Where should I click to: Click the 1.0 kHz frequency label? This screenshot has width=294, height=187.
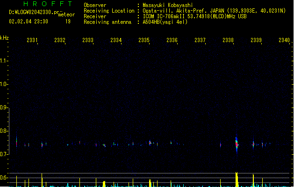(3, 84)
